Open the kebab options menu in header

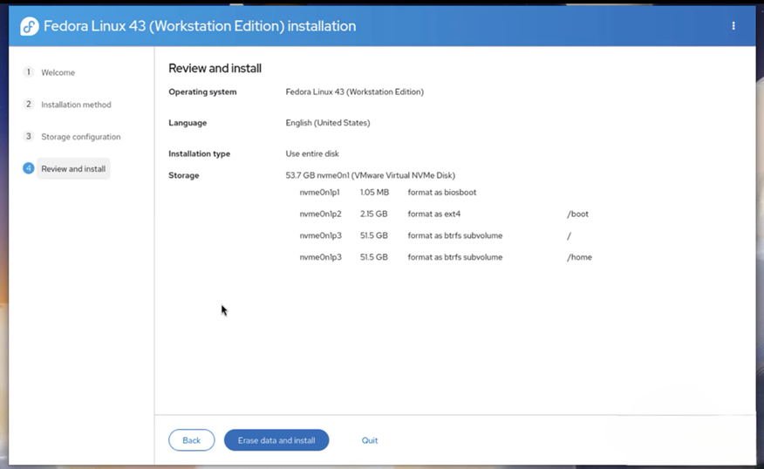pos(733,26)
